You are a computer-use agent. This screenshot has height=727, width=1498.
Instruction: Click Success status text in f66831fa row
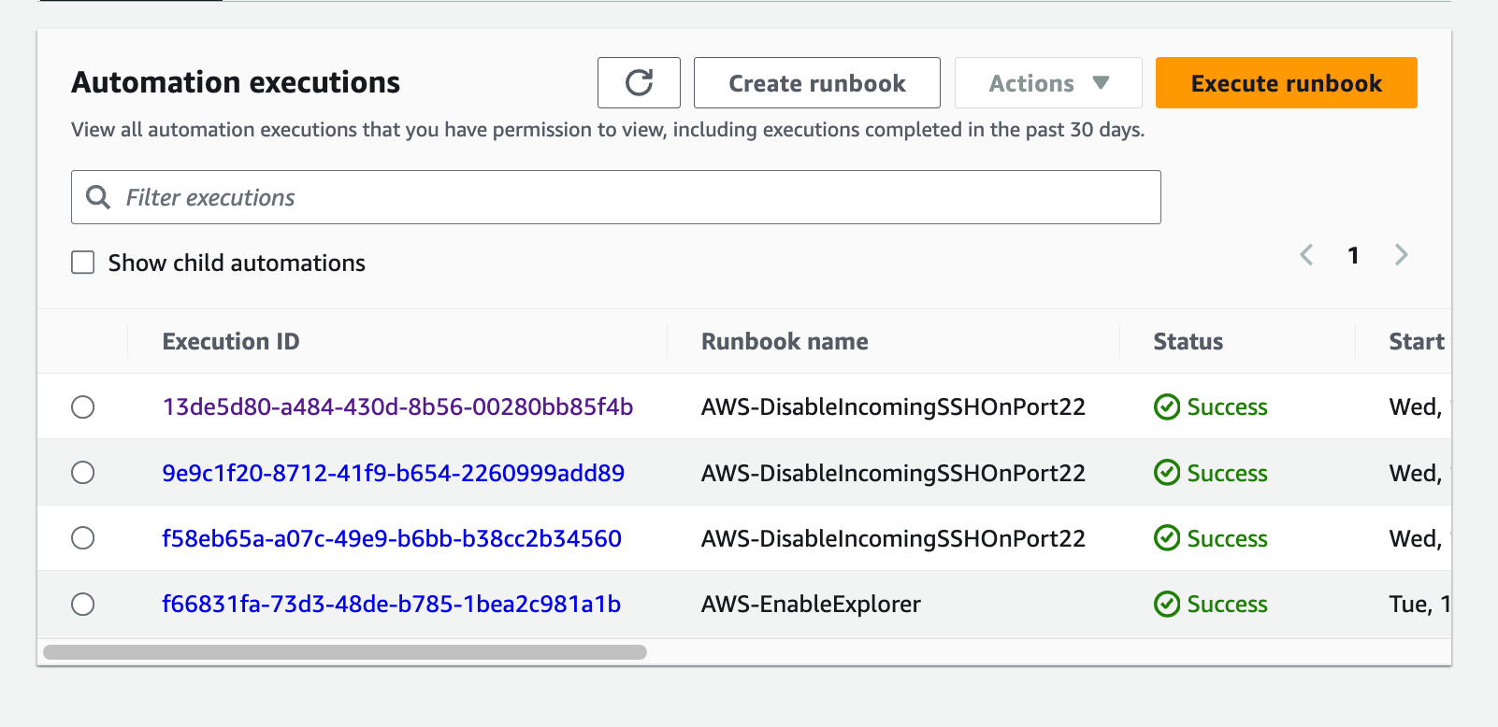(x=1227, y=605)
